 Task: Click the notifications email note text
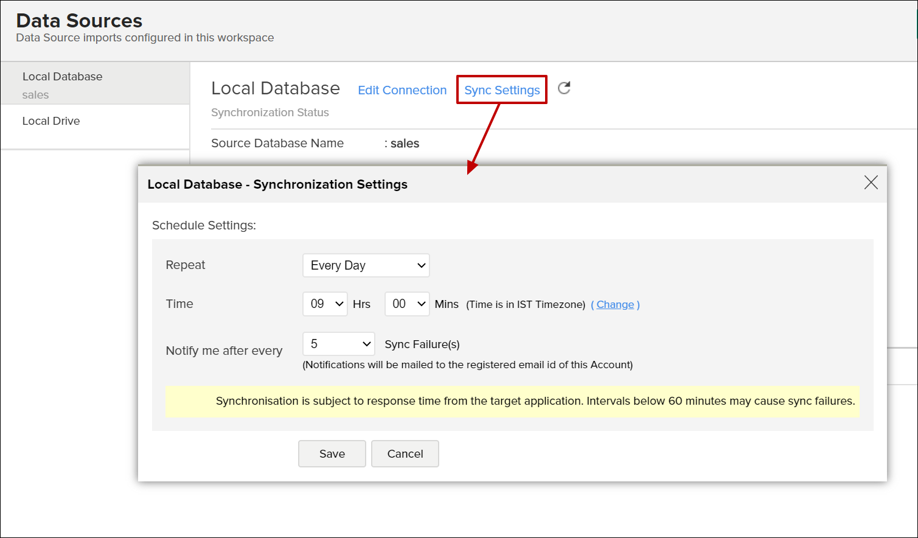click(467, 365)
